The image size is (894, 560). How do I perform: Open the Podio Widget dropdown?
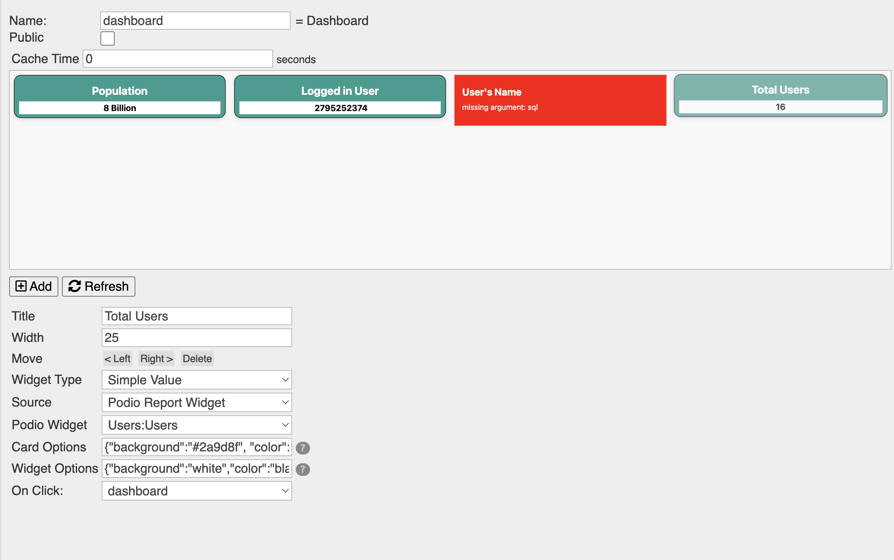197,425
